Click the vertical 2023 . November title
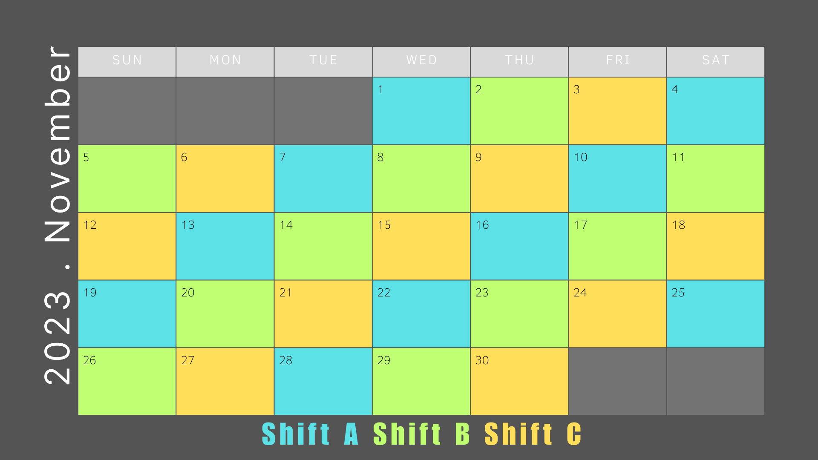The width and height of the screenshot is (818, 460). click(x=58, y=215)
